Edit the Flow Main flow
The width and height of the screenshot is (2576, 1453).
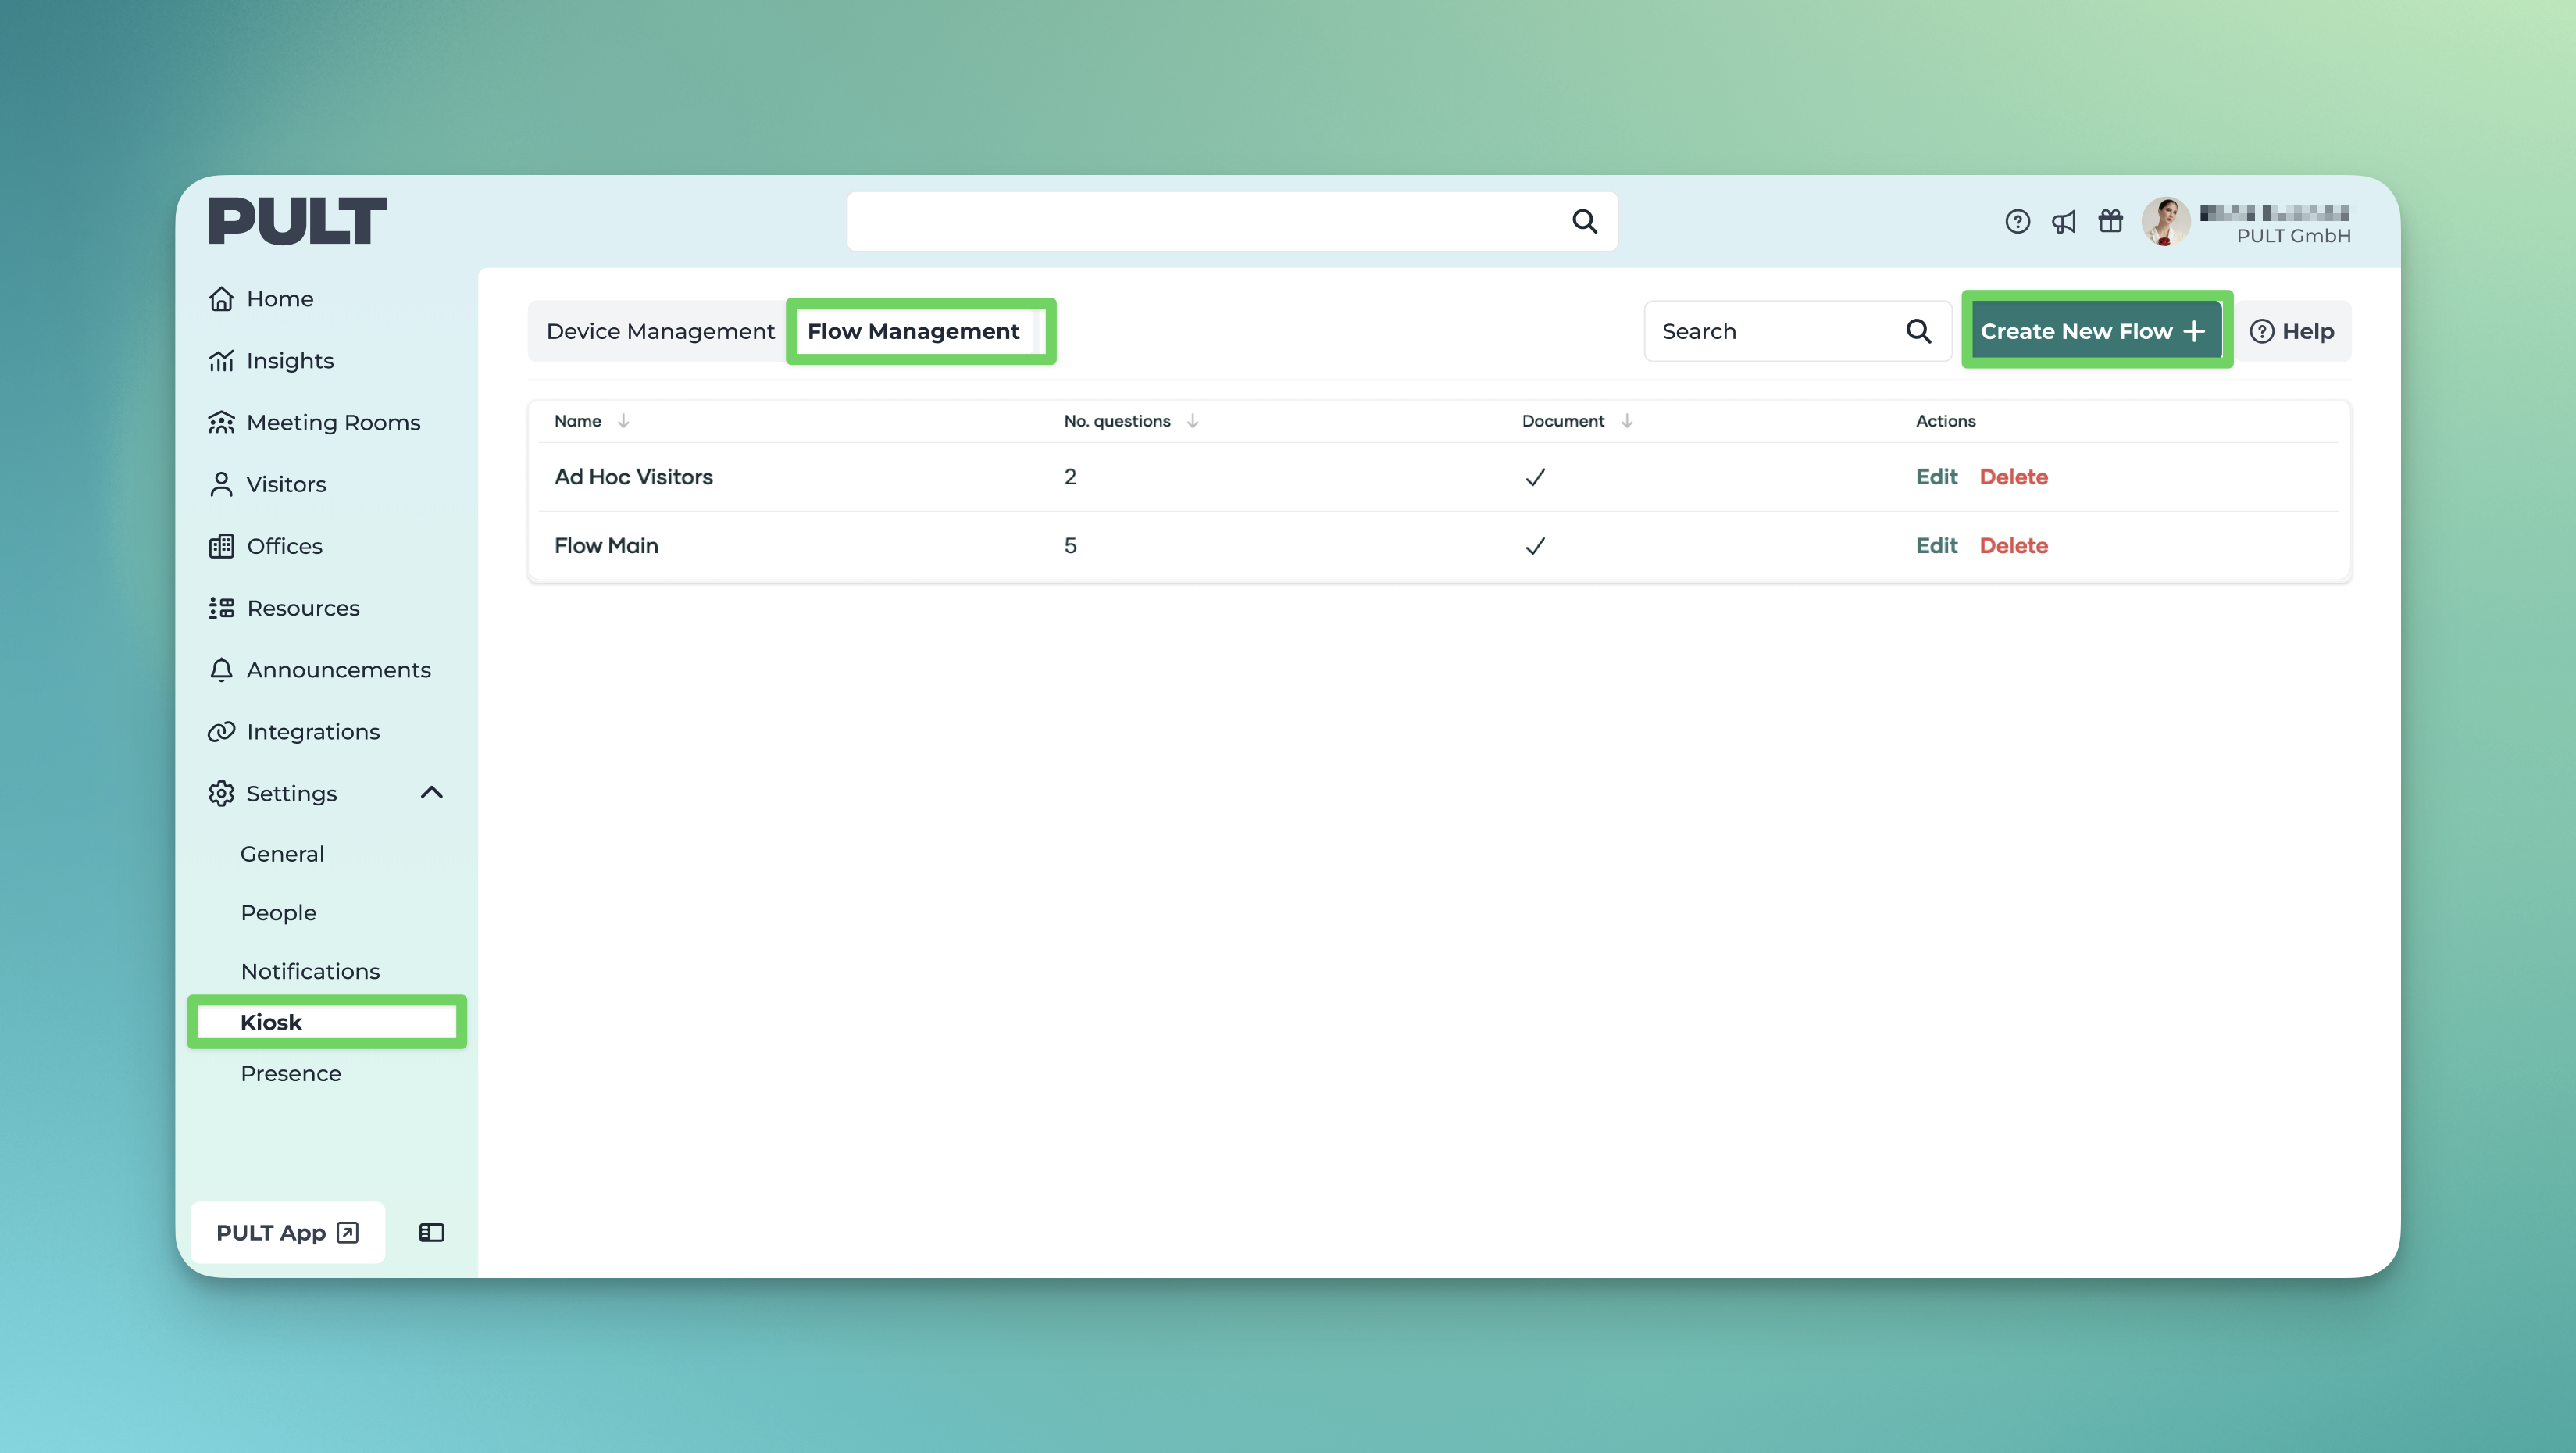[1936, 545]
